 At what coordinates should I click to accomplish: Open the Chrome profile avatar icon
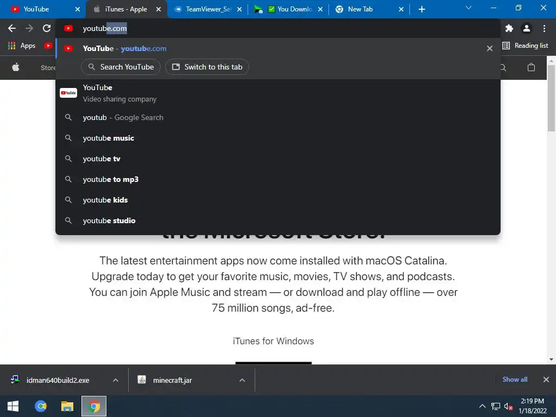[x=527, y=28]
